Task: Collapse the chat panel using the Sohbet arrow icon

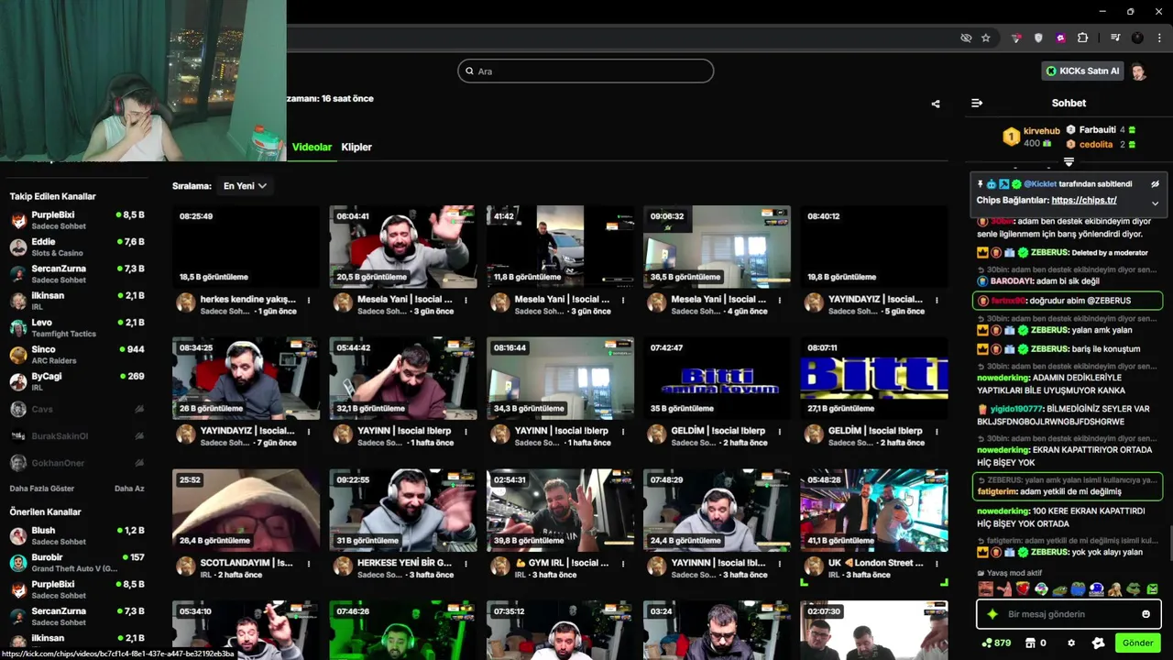Action: pyautogui.click(x=977, y=104)
